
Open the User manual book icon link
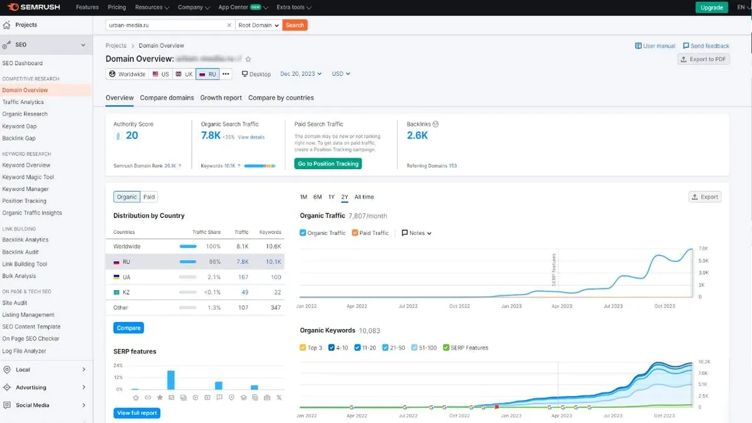tap(638, 46)
